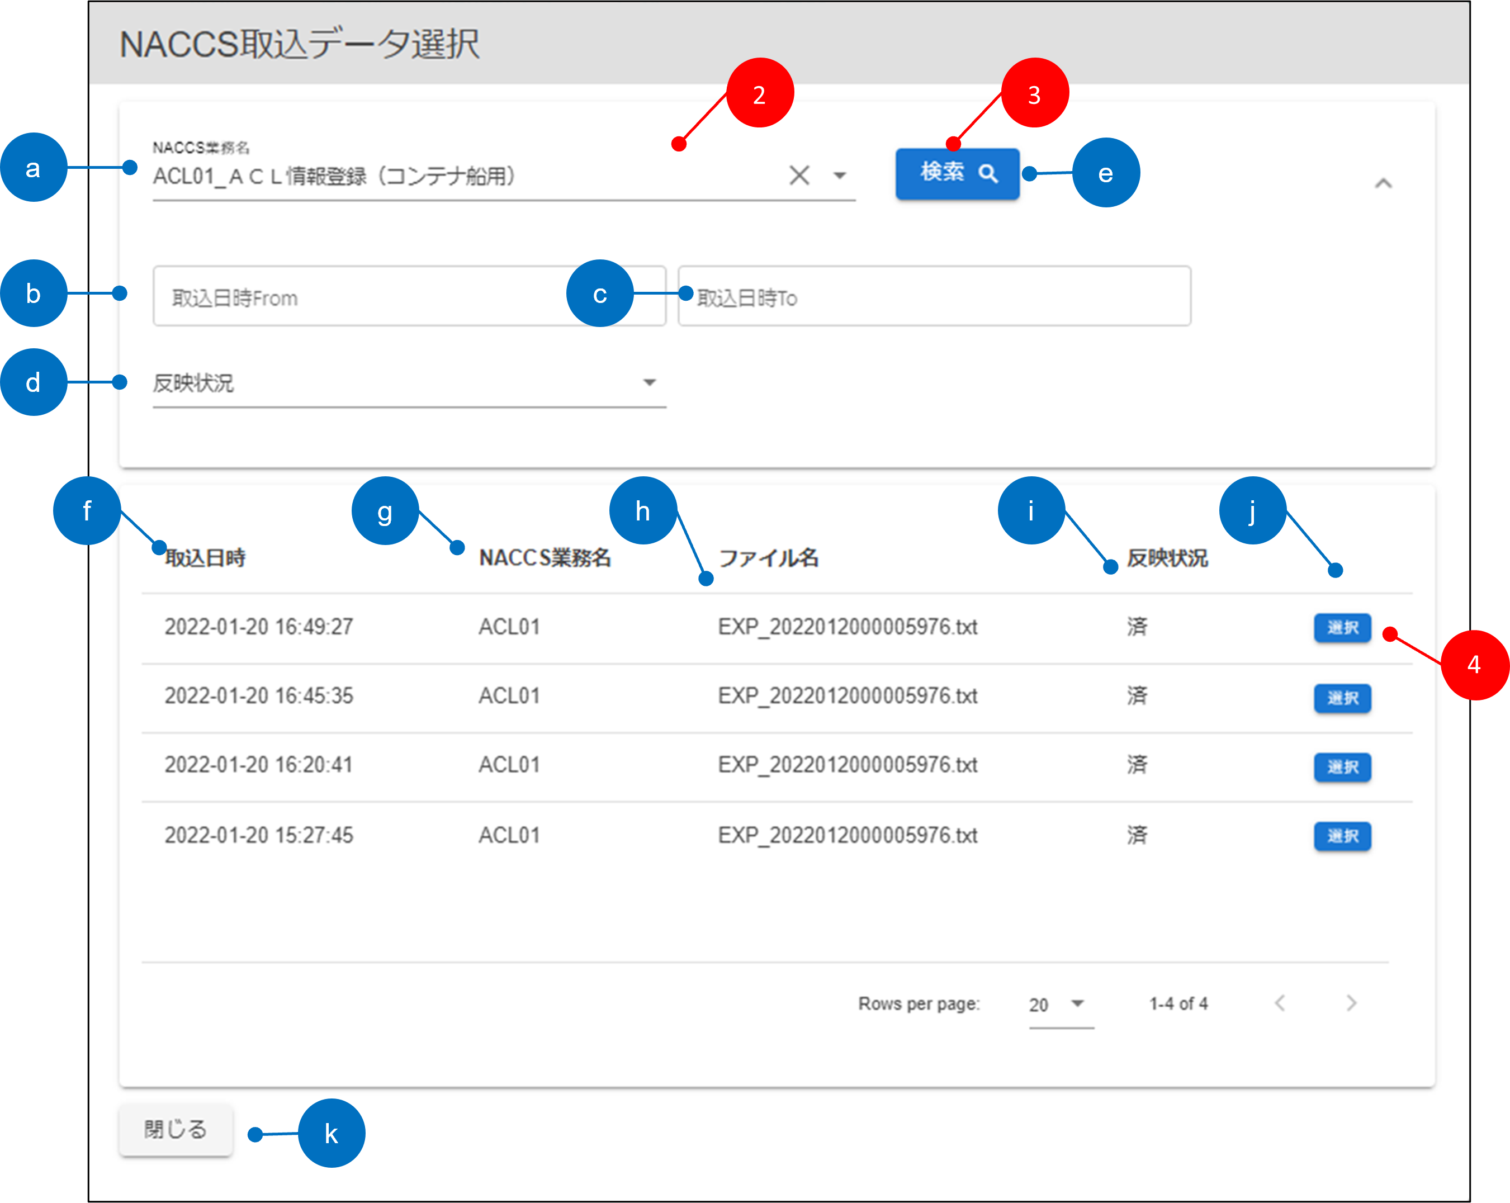Sort by 反映状況 column header
Viewport: 1510px width, 1203px height.
point(1166,558)
